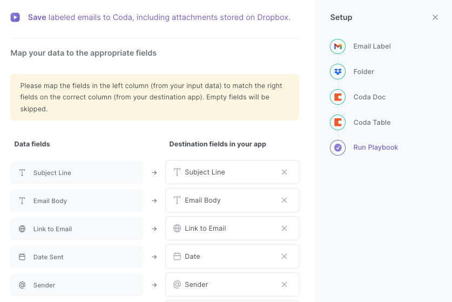Select the Gmail icon for Email Label step
This screenshot has height=302, width=452.
(x=338, y=46)
